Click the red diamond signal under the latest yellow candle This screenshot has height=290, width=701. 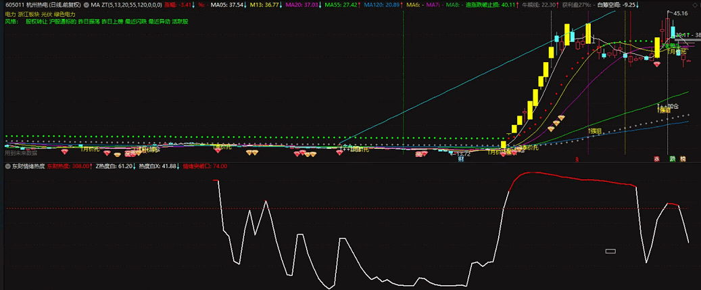[x=657, y=64]
